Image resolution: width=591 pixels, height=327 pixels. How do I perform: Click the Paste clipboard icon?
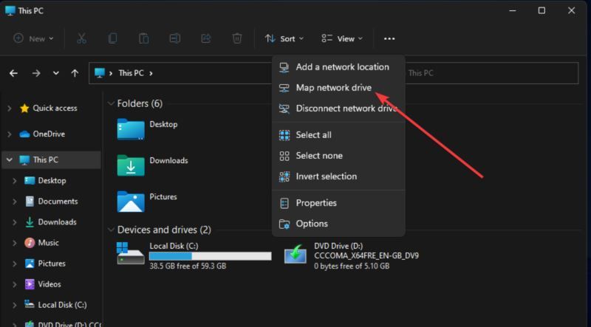point(144,38)
